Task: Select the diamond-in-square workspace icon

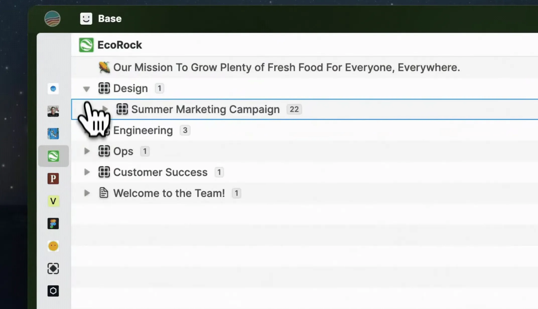Action: point(53,268)
